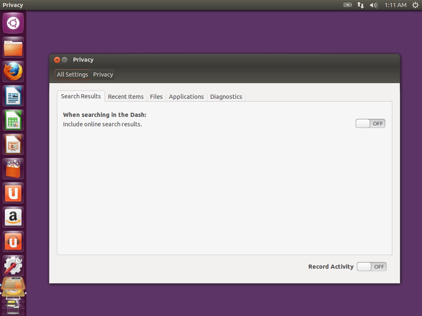The width and height of the screenshot is (422, 316).
Task: Click the 1:11 AM clock indicator
Action: click(395, 5)
